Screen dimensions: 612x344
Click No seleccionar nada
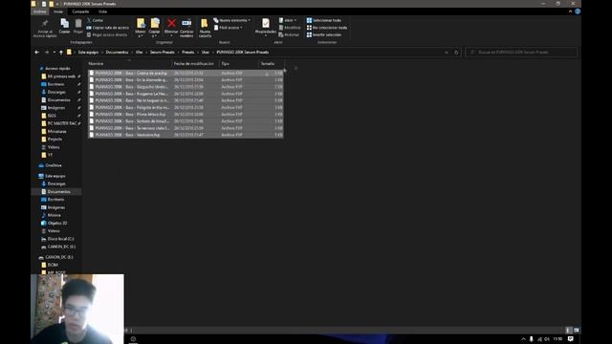[327, 28]
